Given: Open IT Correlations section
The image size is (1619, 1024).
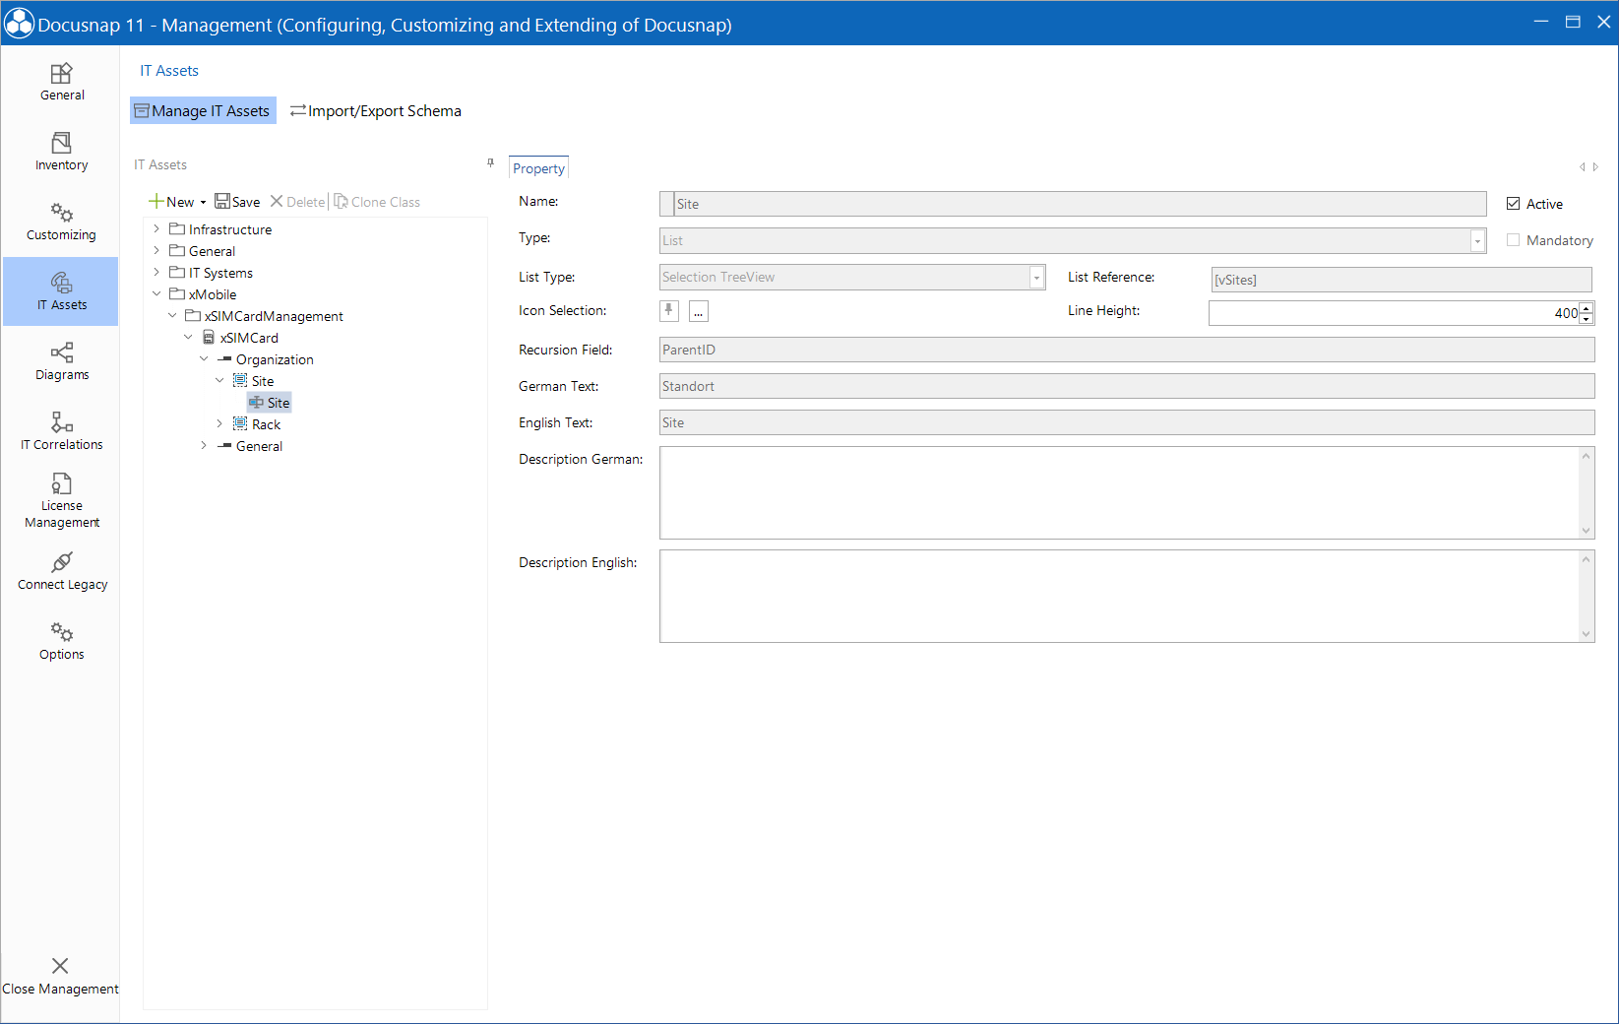Looking at the screenshot, I should tap(61, 431).
